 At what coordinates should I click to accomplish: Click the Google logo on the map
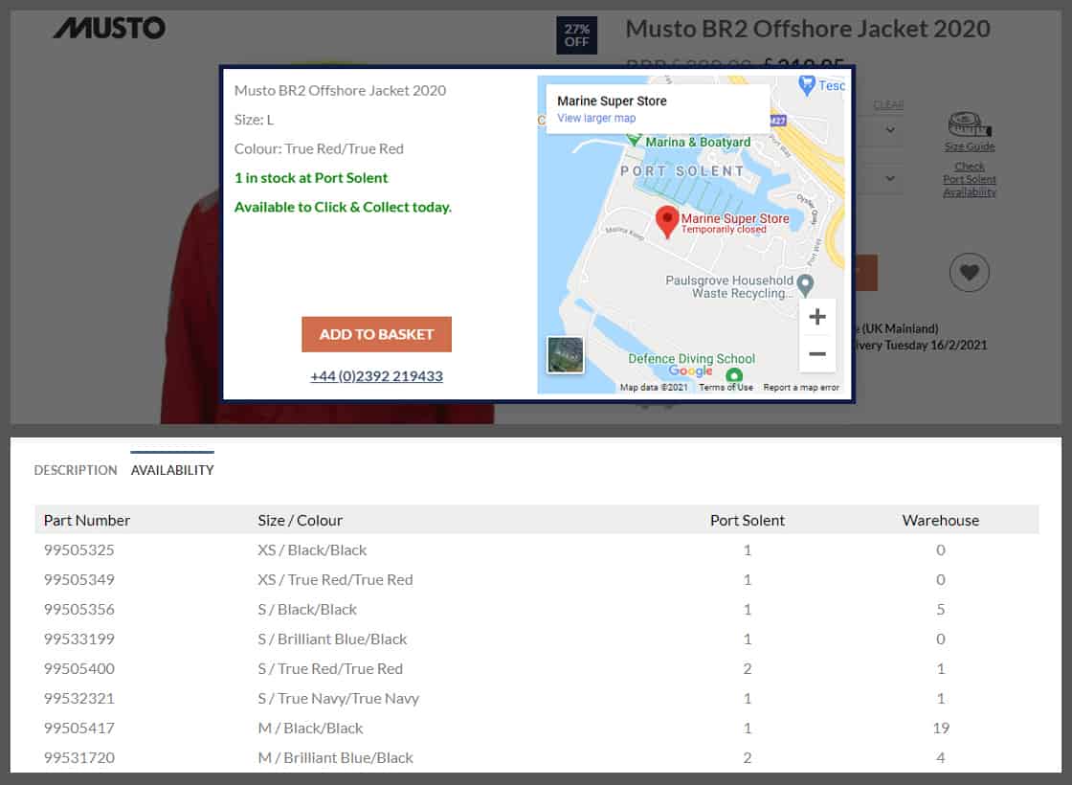click(690, 370)
